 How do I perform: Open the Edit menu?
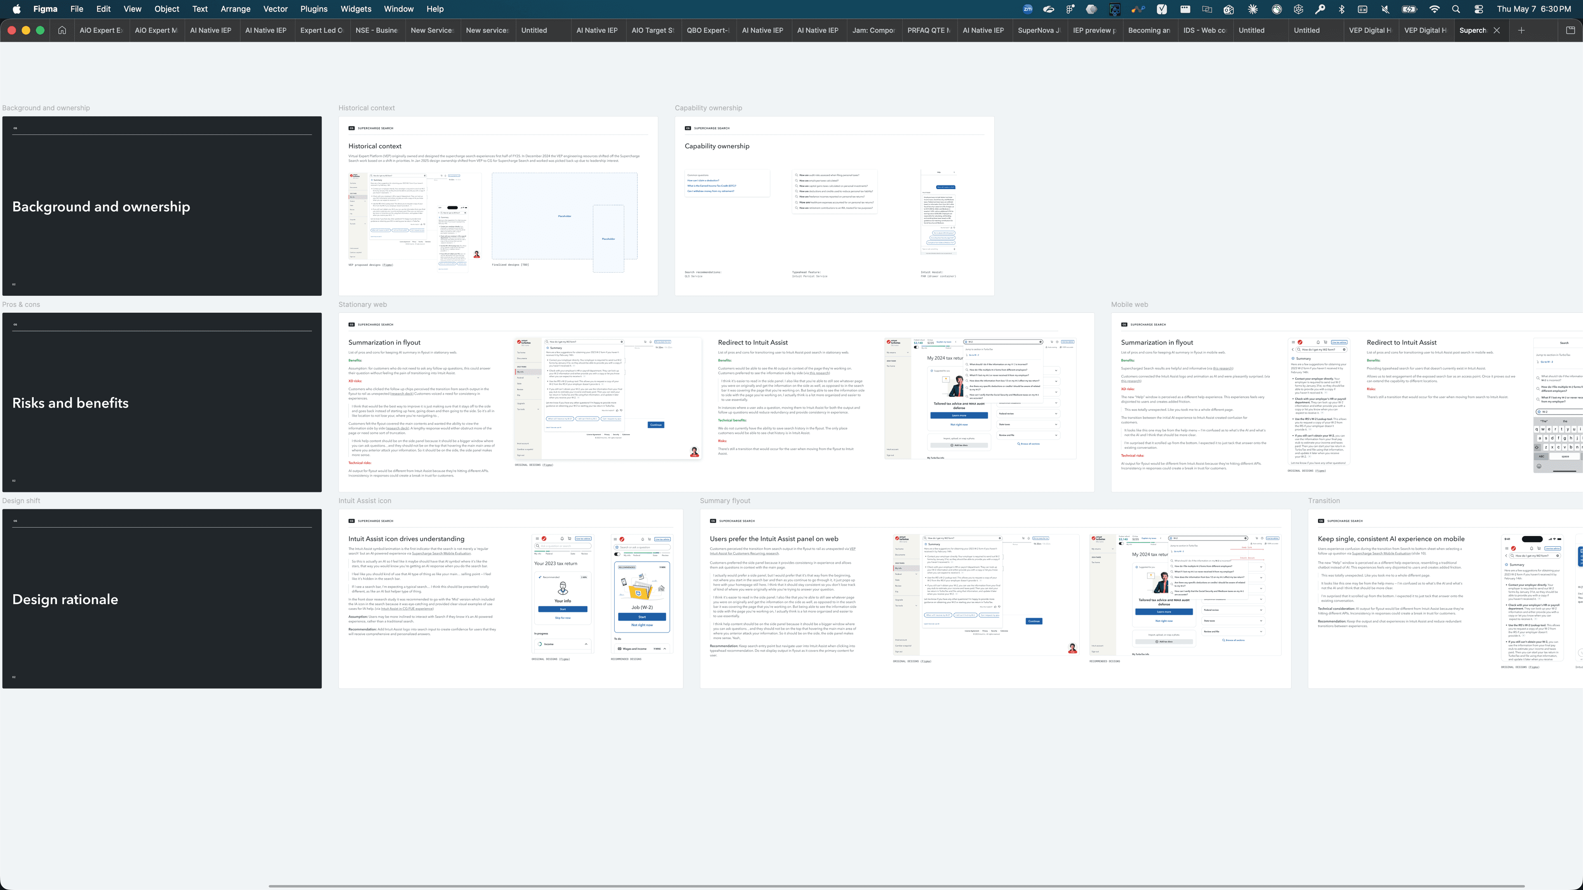coord(103,9)
